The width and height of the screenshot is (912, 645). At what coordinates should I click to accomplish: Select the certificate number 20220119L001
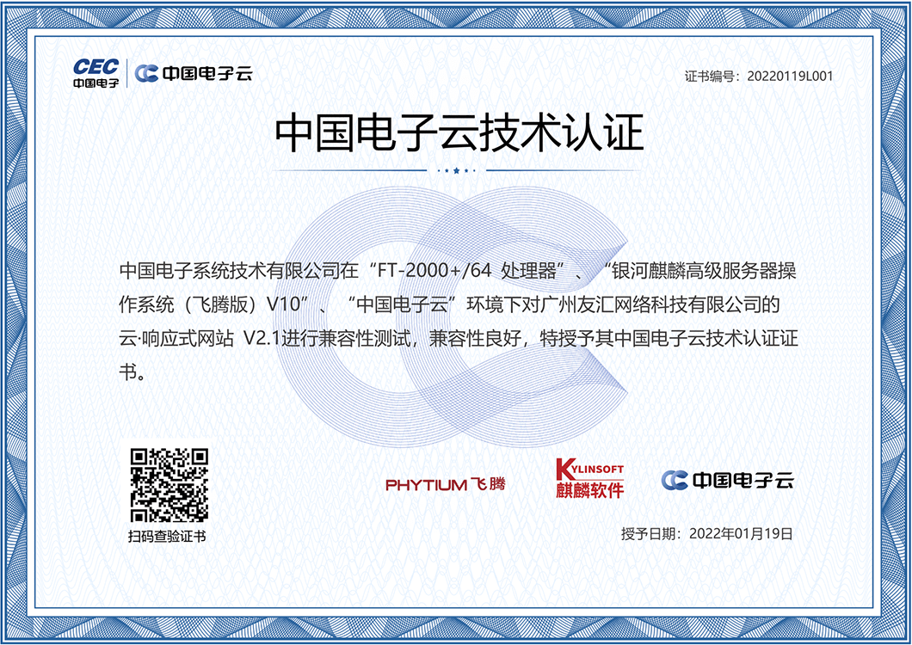tap(790, 76)
